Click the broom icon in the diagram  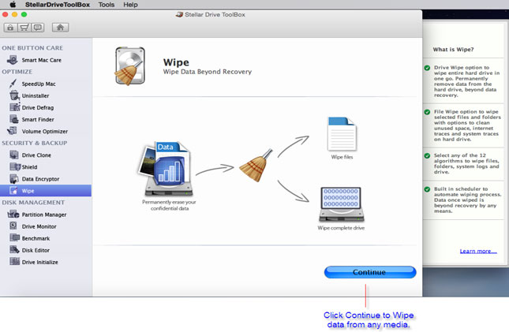pyautogui.click(x=256, y=166)
